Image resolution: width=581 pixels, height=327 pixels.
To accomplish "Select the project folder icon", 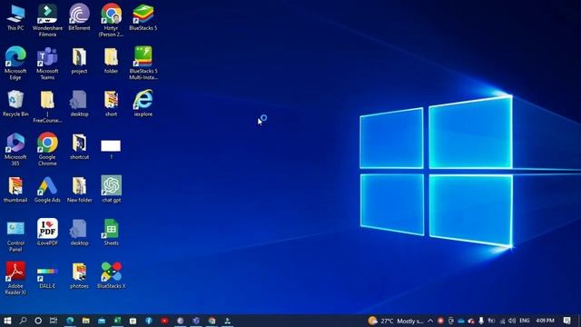I will (79, 61).
